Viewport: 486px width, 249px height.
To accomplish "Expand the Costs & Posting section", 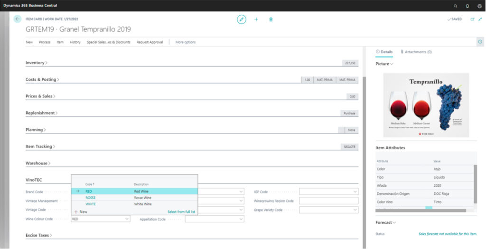I will coord(42,79).
